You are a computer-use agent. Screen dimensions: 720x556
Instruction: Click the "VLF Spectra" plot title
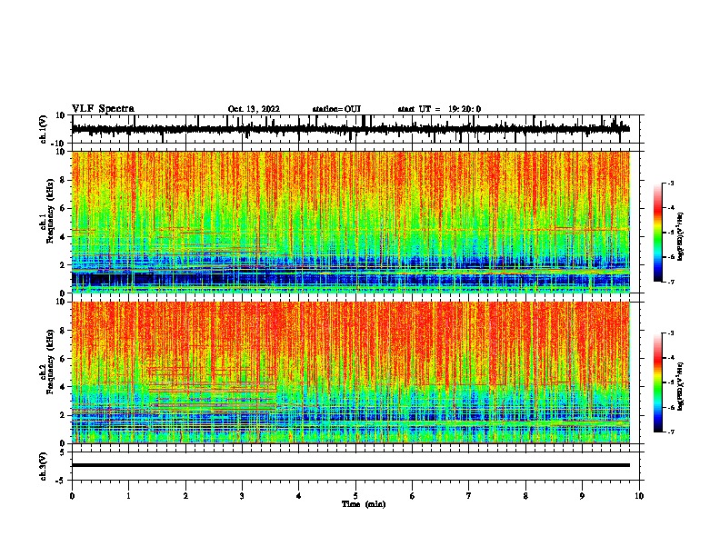(103, 109)
